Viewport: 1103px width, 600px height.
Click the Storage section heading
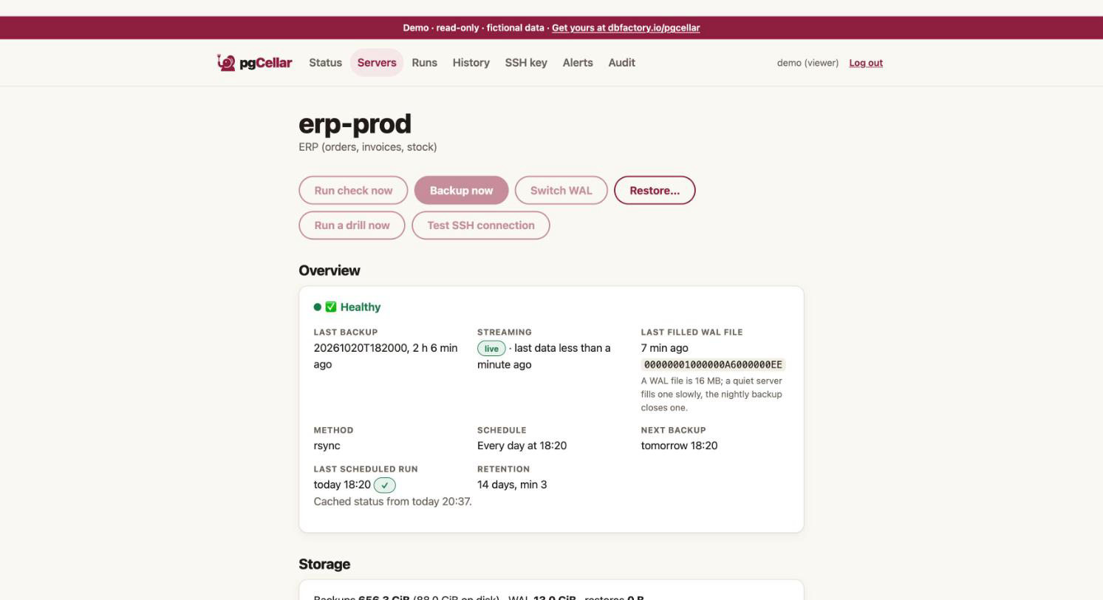coord(324,565)
